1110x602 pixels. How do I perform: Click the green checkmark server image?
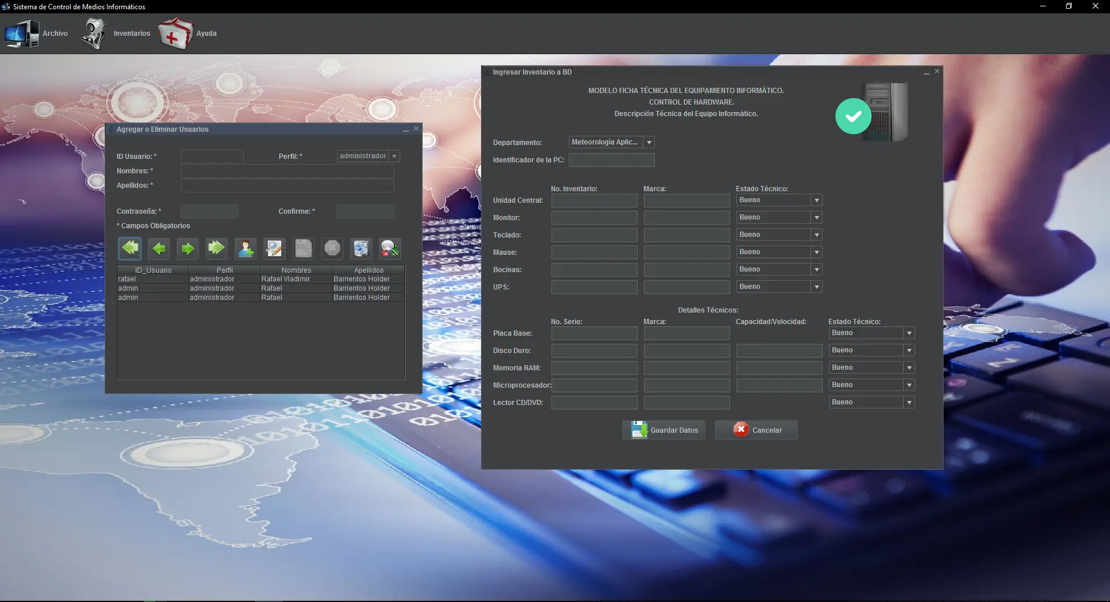pos(872,112)
